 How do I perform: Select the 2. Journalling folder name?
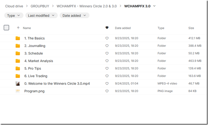(35, 46)
